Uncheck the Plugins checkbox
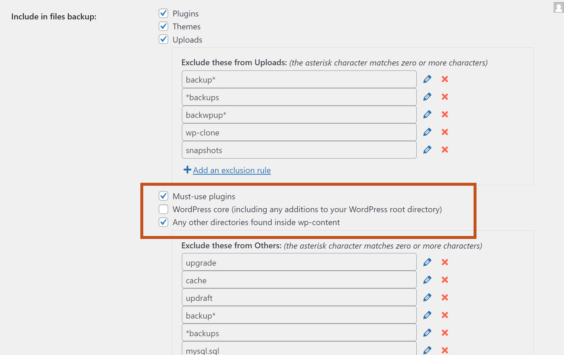This screenshot has height=355, width=564. click(164, 13)
